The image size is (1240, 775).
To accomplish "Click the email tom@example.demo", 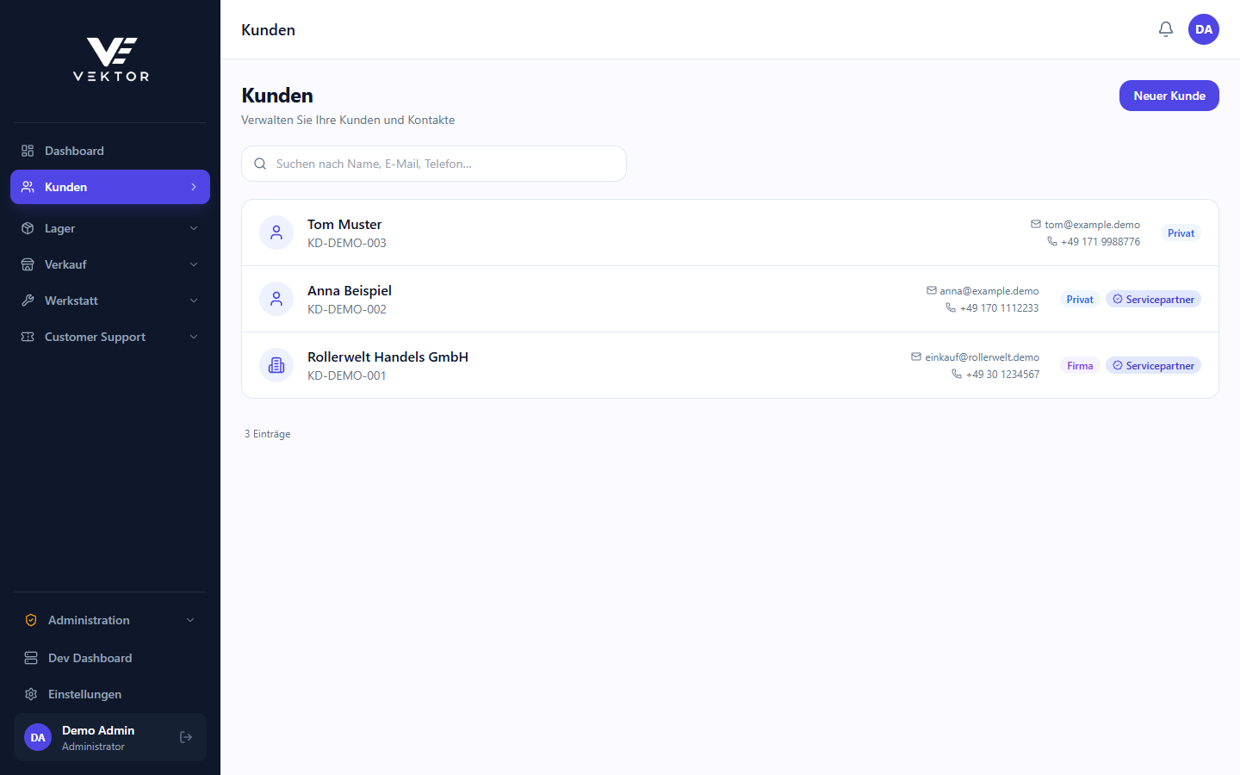I will click(1092, 225).
